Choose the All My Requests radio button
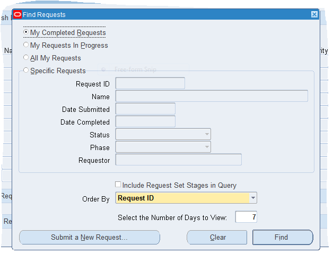Image resolution: width=333 pixels, height=271 pixels. (x=26, y=58)
